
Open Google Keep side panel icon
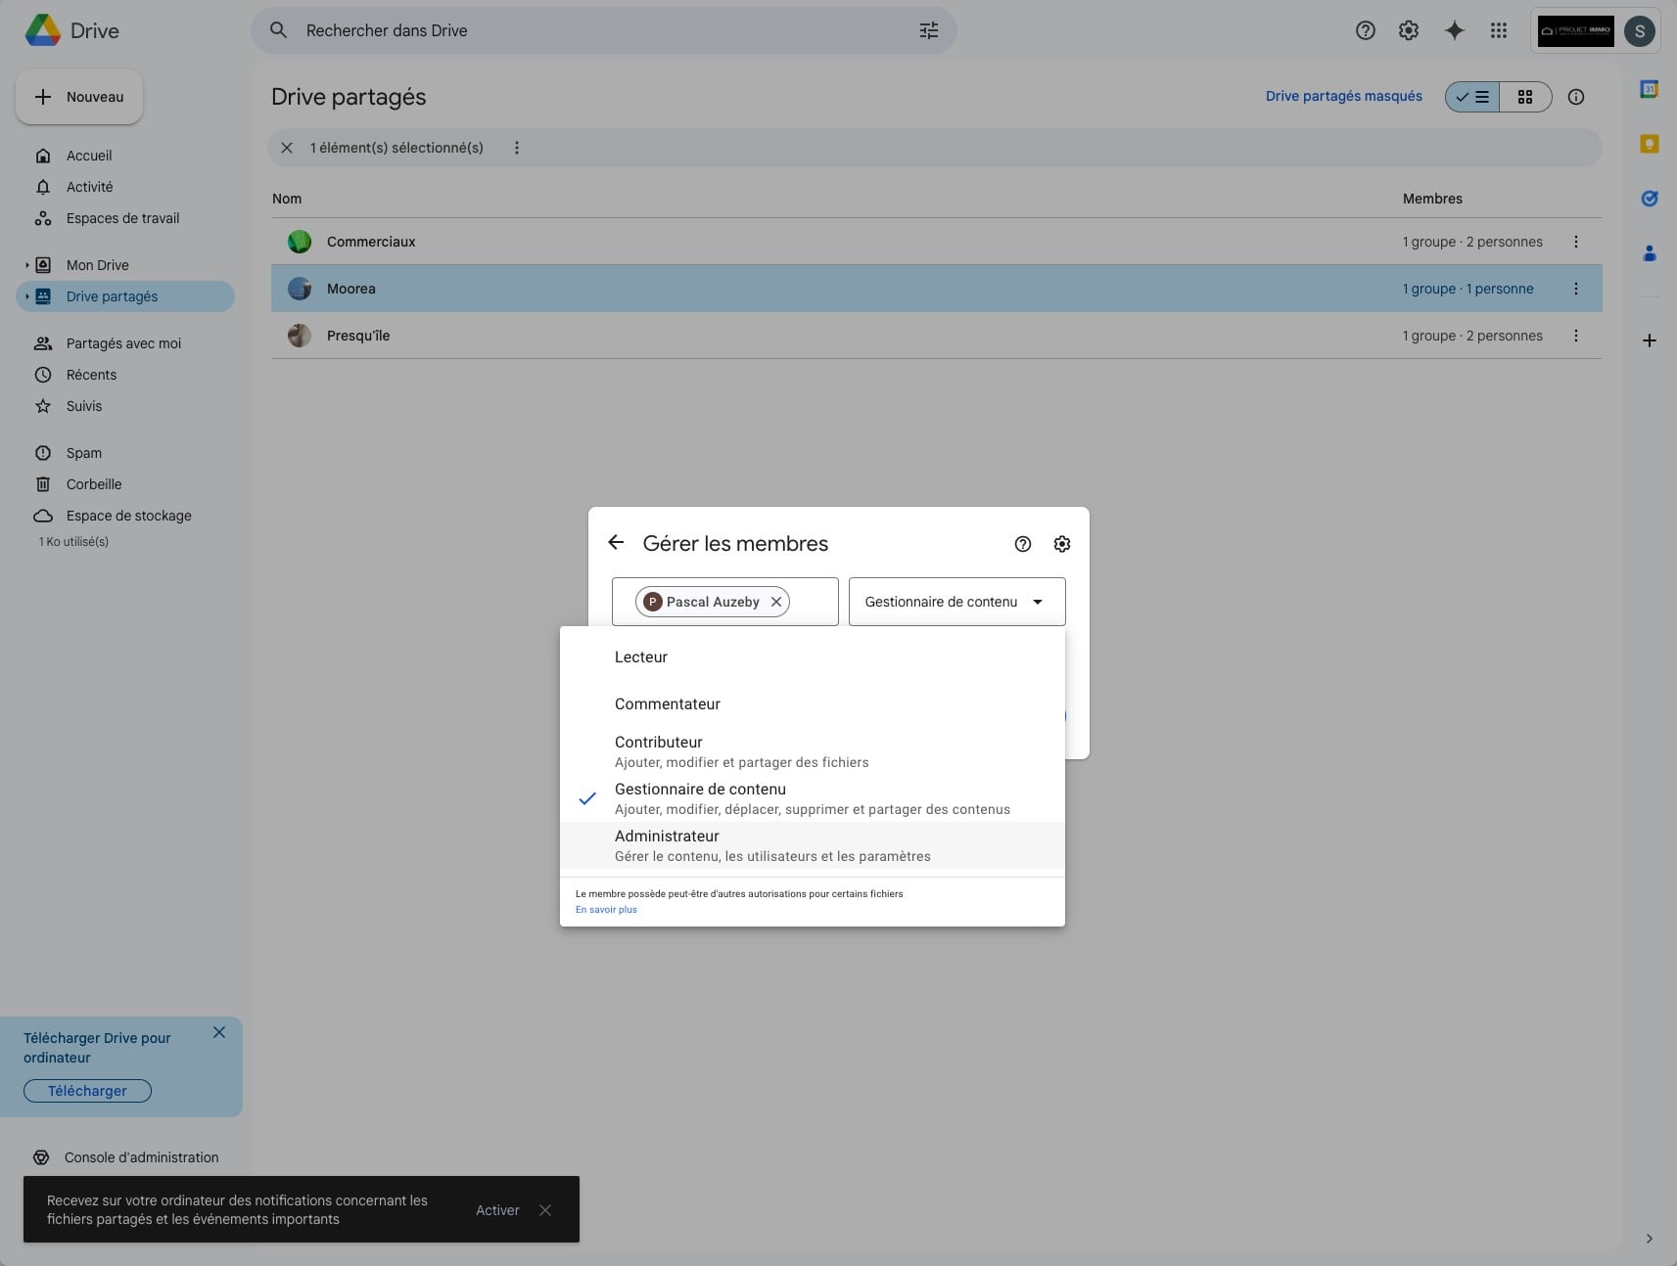click(x=1649, y=145)
